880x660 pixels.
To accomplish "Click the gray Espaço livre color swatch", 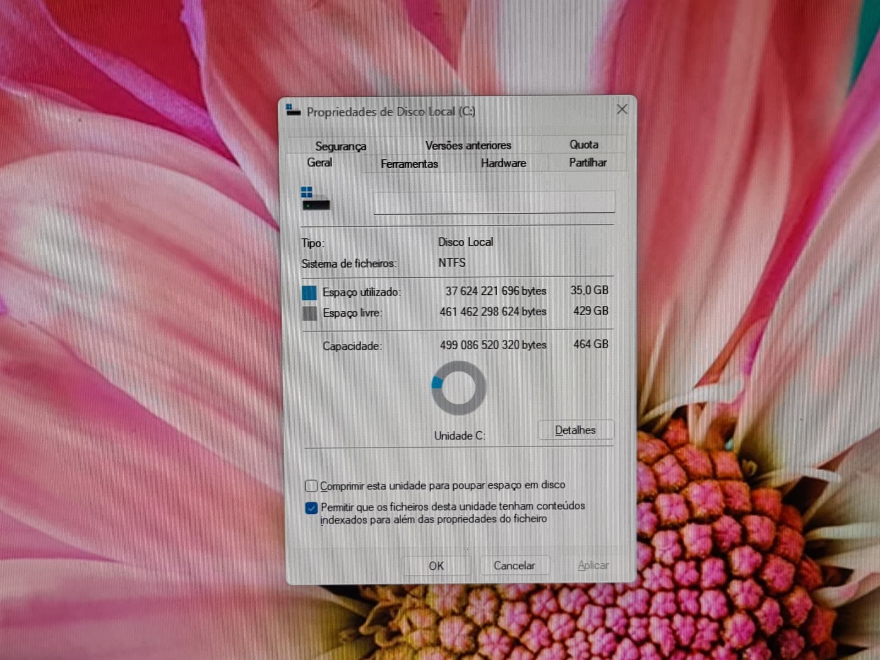I will point(310,313).
